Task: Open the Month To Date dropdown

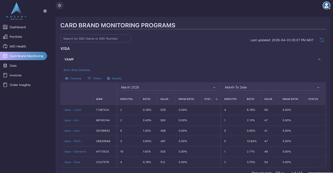Action: (x=318, y=88)
